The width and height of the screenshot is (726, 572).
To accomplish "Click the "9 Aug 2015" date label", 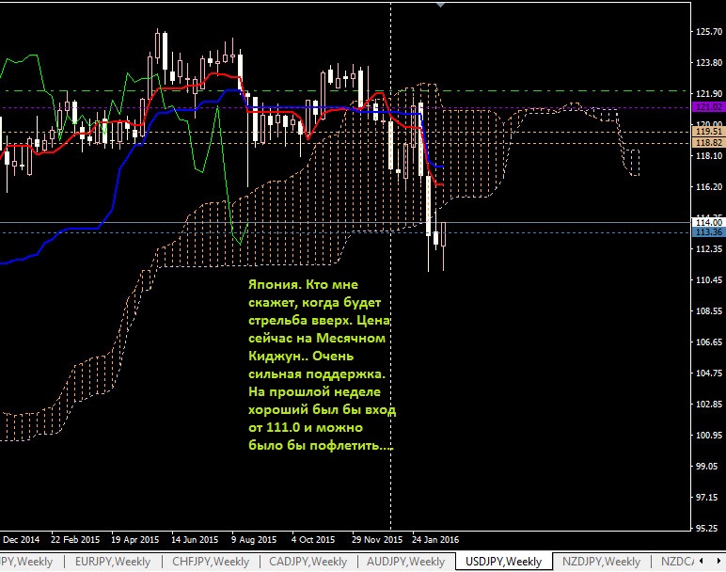I will [x=254, y=540].
